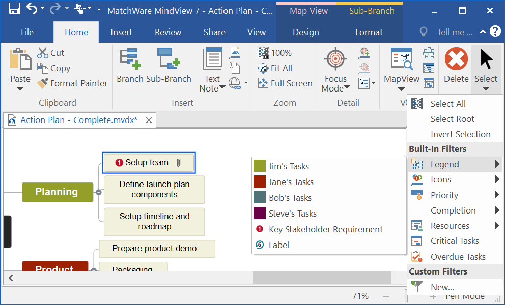Open the Completion filter submenu

(x=455, y=210)
